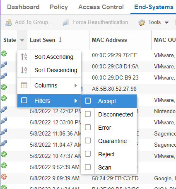Expand the Columns submenu arrow
The image size is (176, 189).
click(x=76, y=85)
